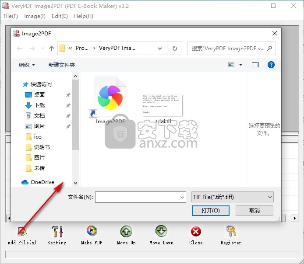Click the Move Down green arrow icon

[161, 231]
